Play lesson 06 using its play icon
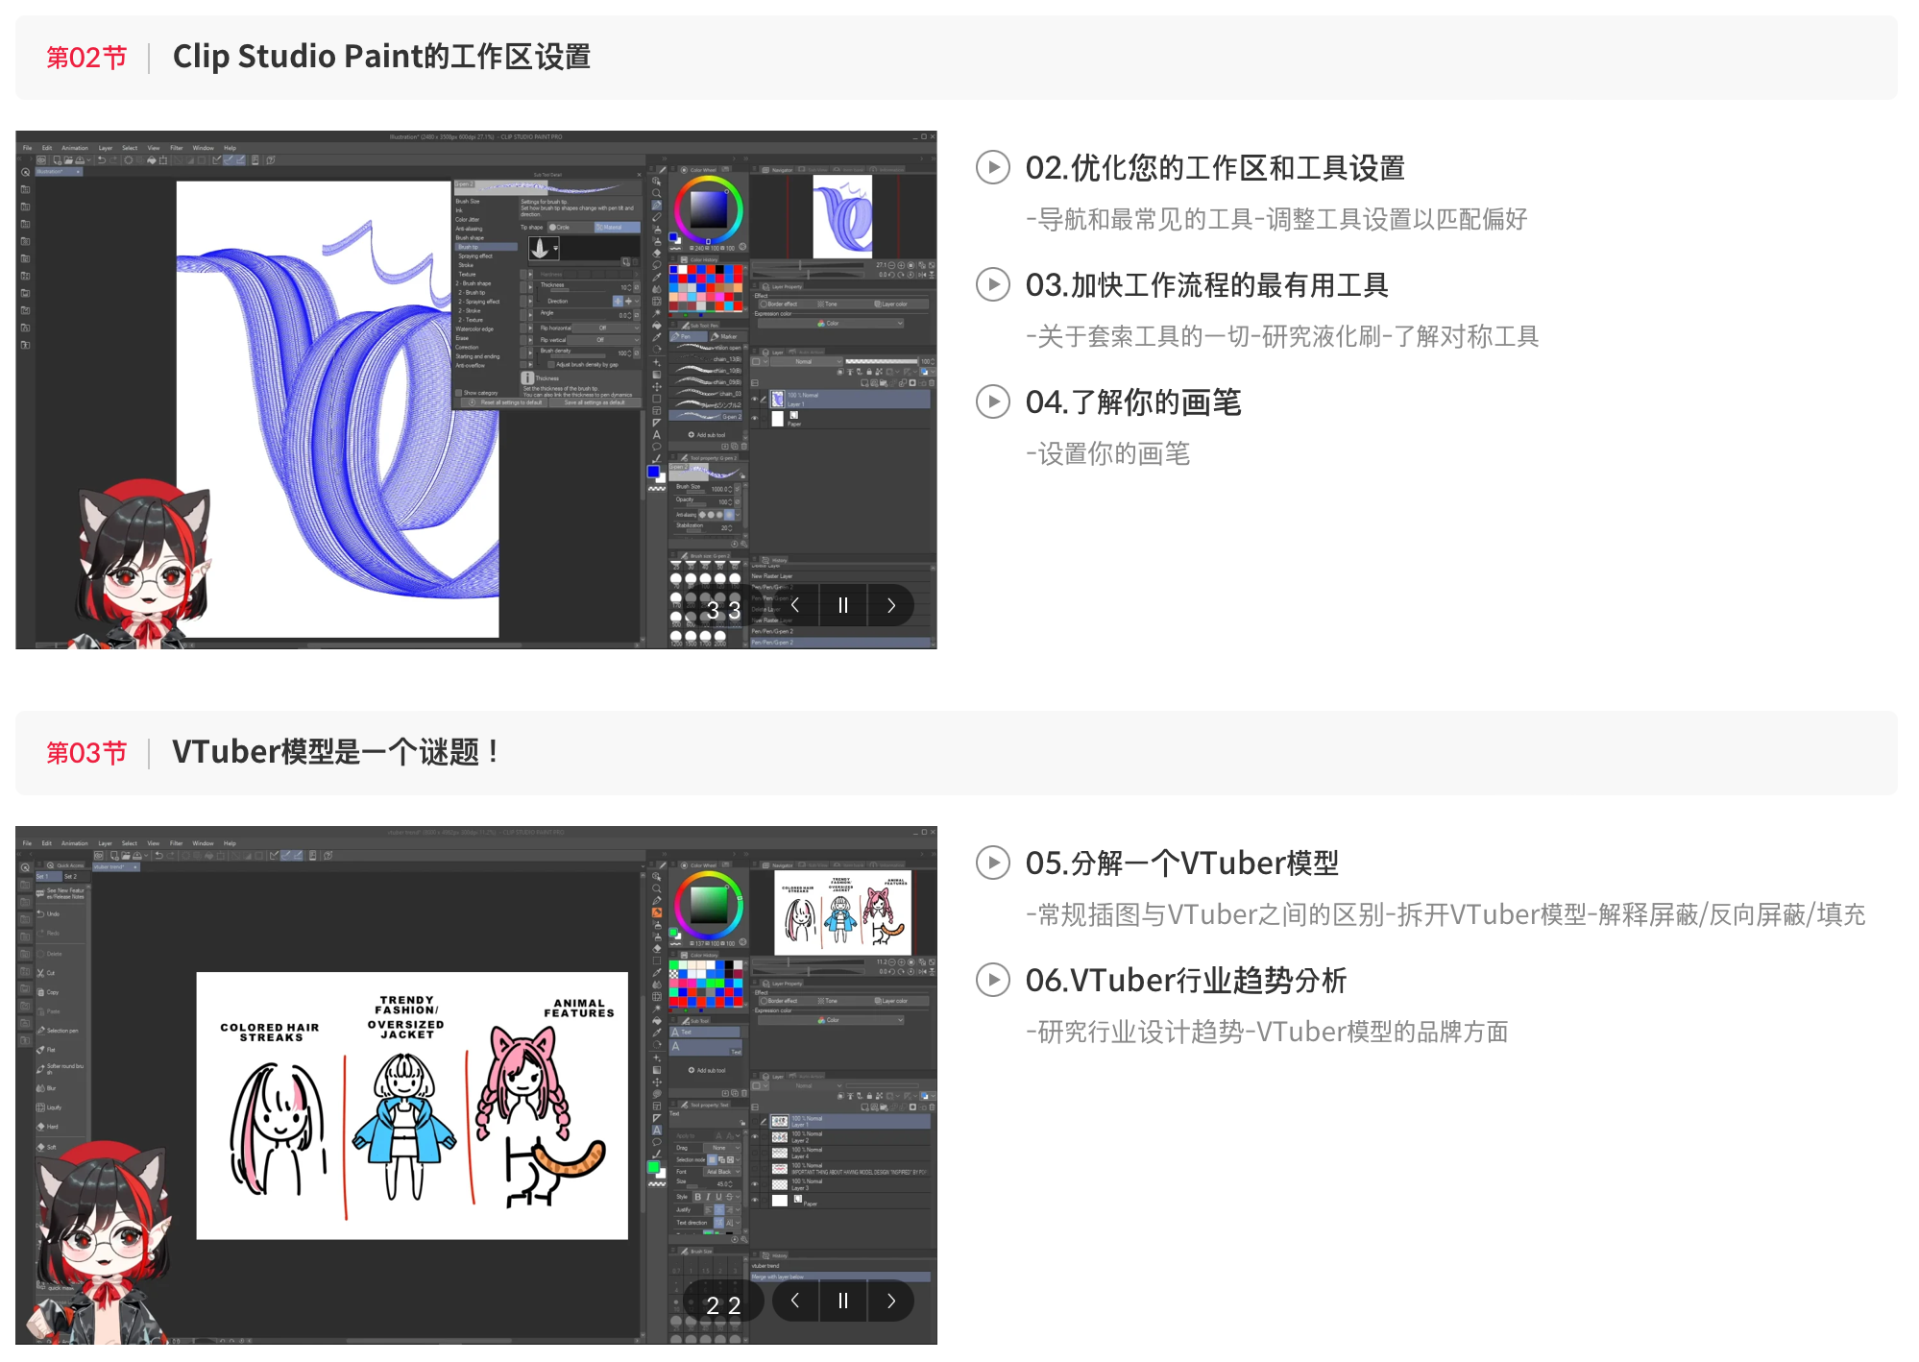Viewport: 1919px width, 1362px height. click(x=992, y=980)
